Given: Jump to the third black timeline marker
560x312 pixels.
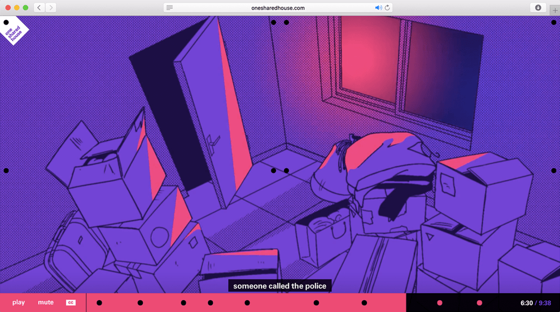Looking at the screenshot, I should pos(183,303).
